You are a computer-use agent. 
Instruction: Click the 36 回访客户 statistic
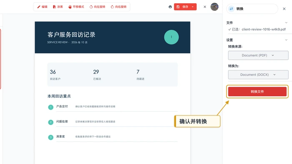[x=55, y=75]
